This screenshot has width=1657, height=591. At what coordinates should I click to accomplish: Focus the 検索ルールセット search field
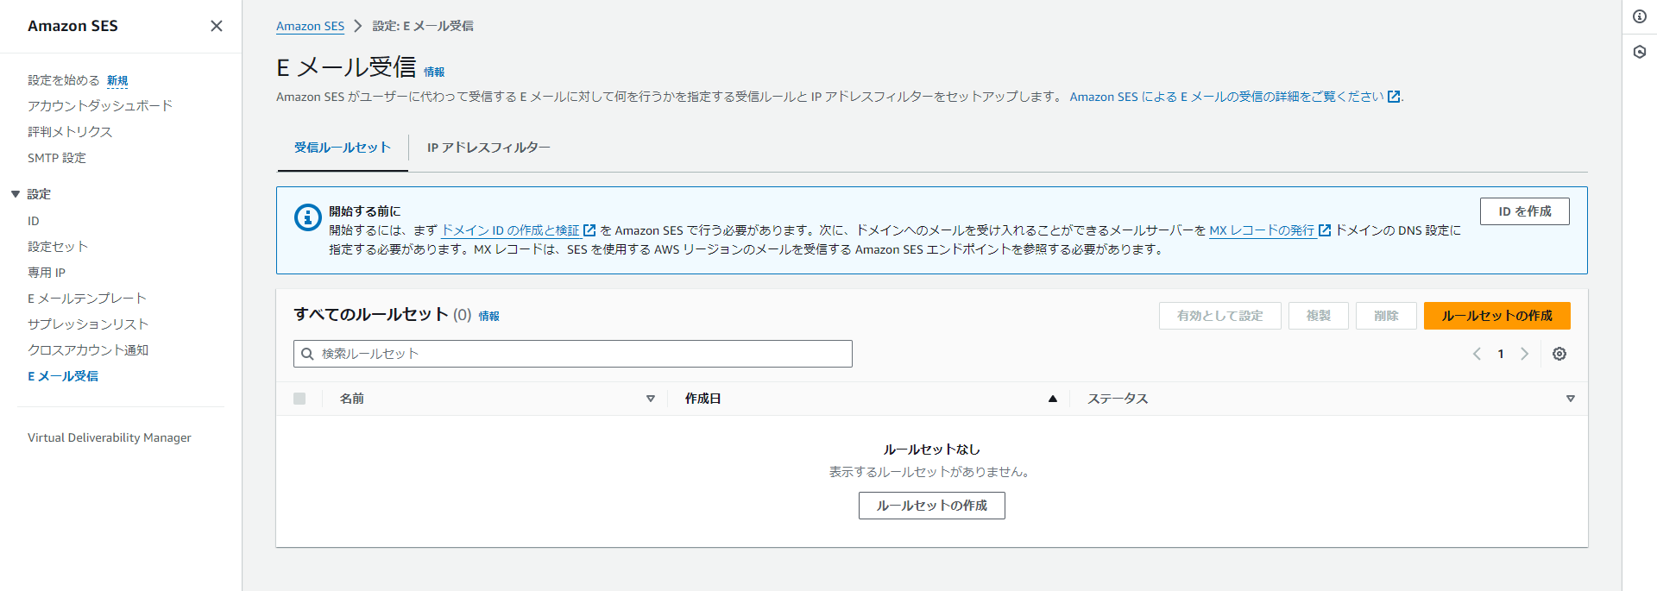573,354
